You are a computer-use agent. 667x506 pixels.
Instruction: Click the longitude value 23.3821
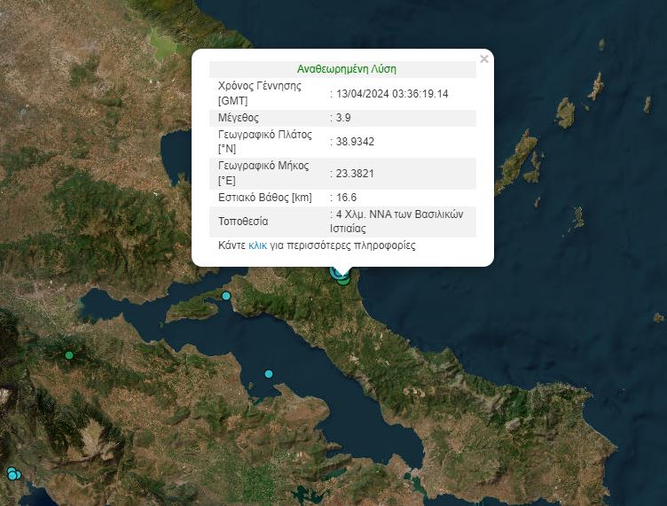click(x=351, y=173)
